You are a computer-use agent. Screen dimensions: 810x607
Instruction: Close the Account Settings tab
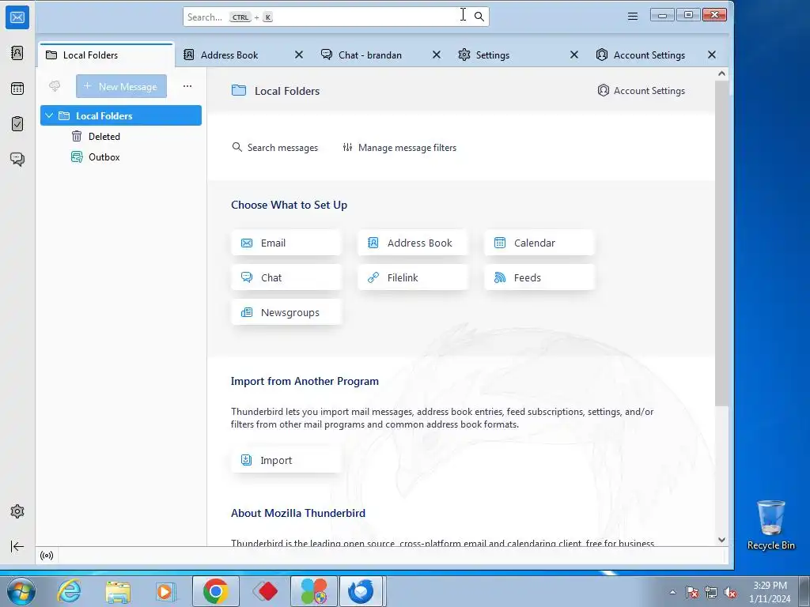712,55
